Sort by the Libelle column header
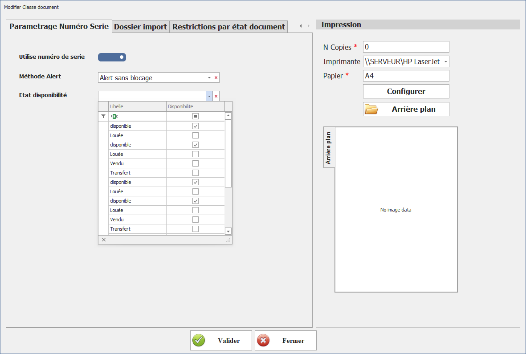 point(138,106)
